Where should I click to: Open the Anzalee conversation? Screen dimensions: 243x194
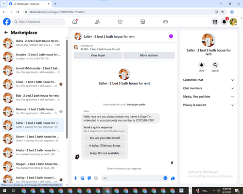(33, 56)
